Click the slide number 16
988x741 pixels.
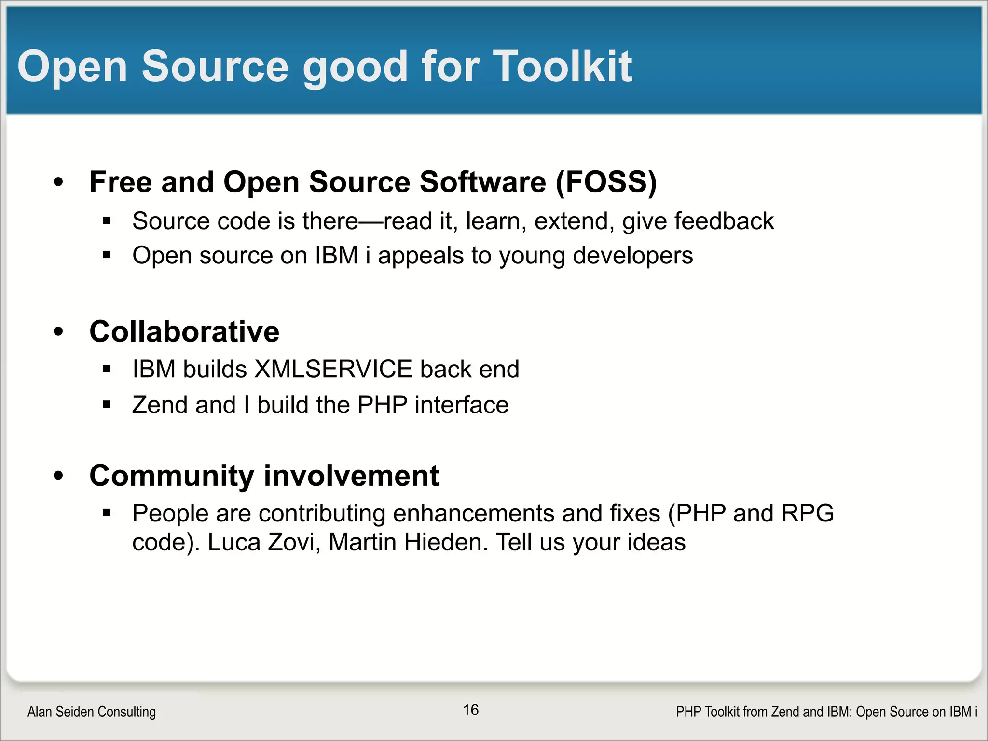(471, 710)
